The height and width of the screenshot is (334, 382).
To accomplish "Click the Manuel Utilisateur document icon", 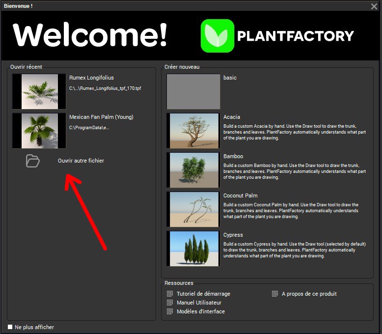I will click(170, 303).
